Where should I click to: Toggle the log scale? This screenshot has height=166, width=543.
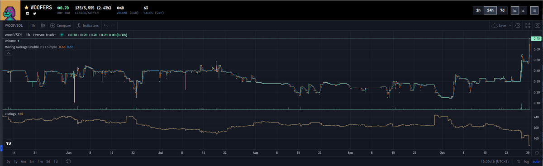point(526,161)
